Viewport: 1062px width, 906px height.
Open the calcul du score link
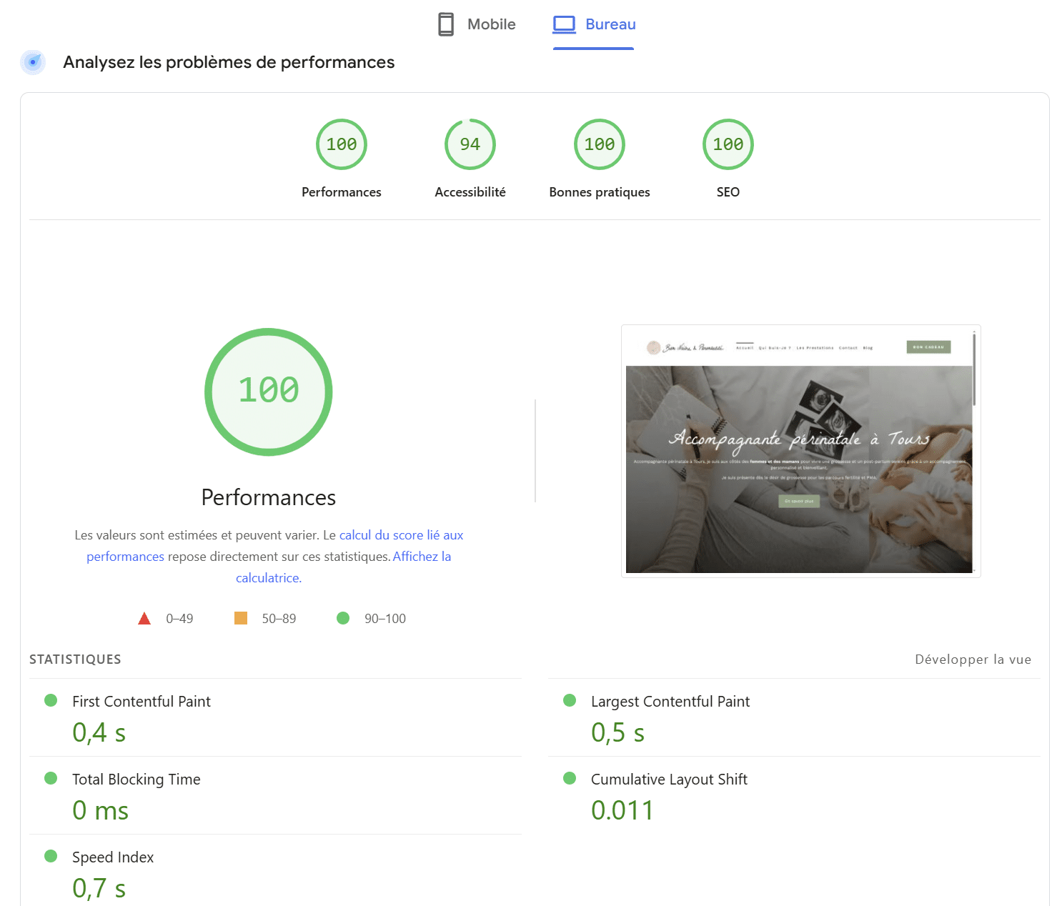[x=400, y=534]
